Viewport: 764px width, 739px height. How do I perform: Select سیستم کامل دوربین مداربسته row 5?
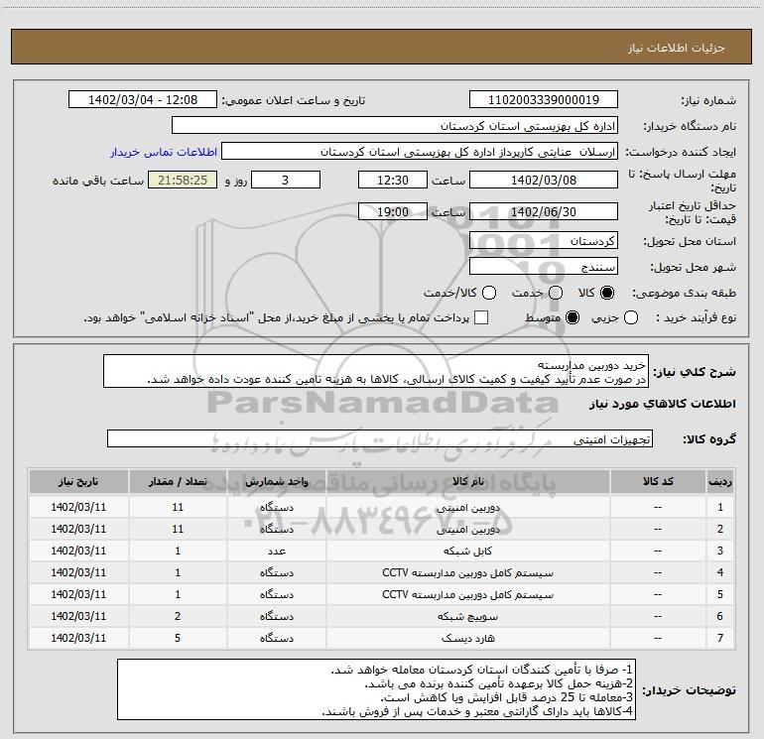click(x=467, y=595)
